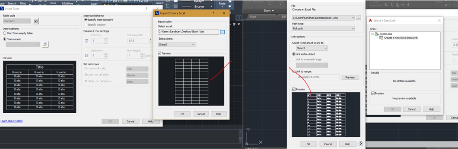Close the Select a Data Link dialog
This screenshot has height=149, width=458.
tap(439, 20)
